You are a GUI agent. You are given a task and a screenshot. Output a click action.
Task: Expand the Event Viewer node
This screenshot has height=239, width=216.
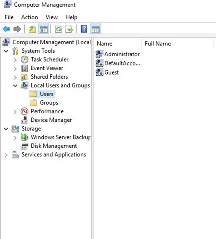tap(15, 69)
